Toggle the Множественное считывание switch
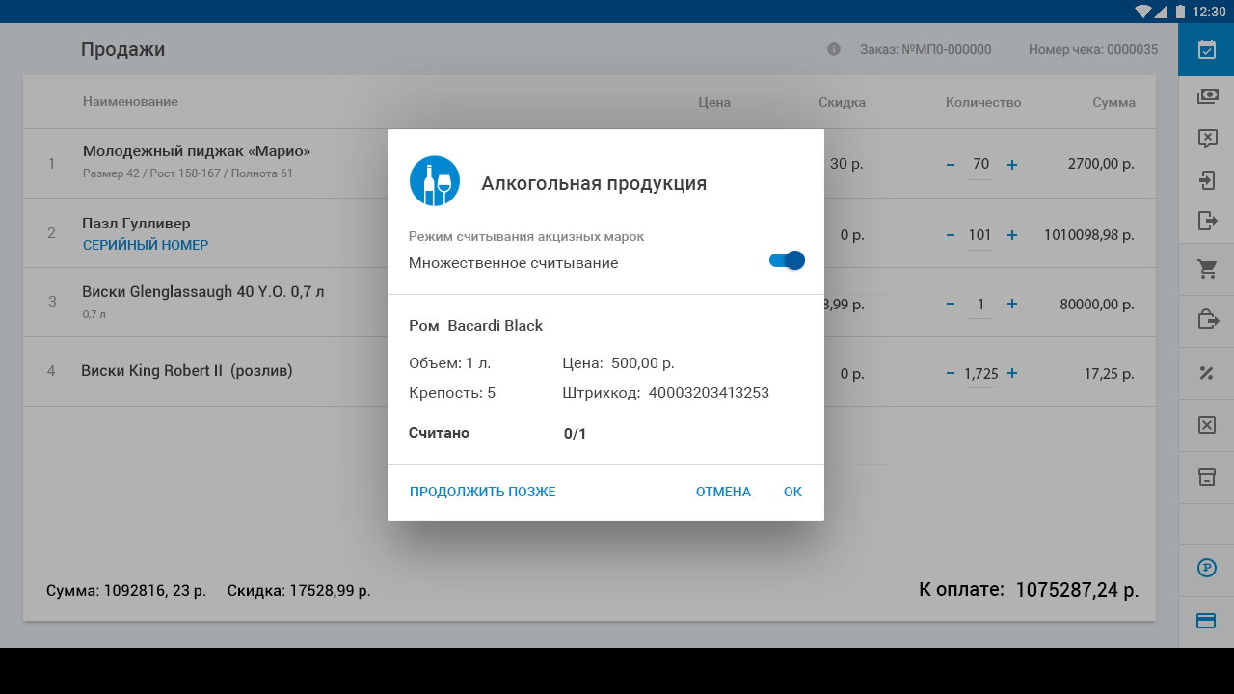This screenshot has height=694, width=1234. coord(787,260)
